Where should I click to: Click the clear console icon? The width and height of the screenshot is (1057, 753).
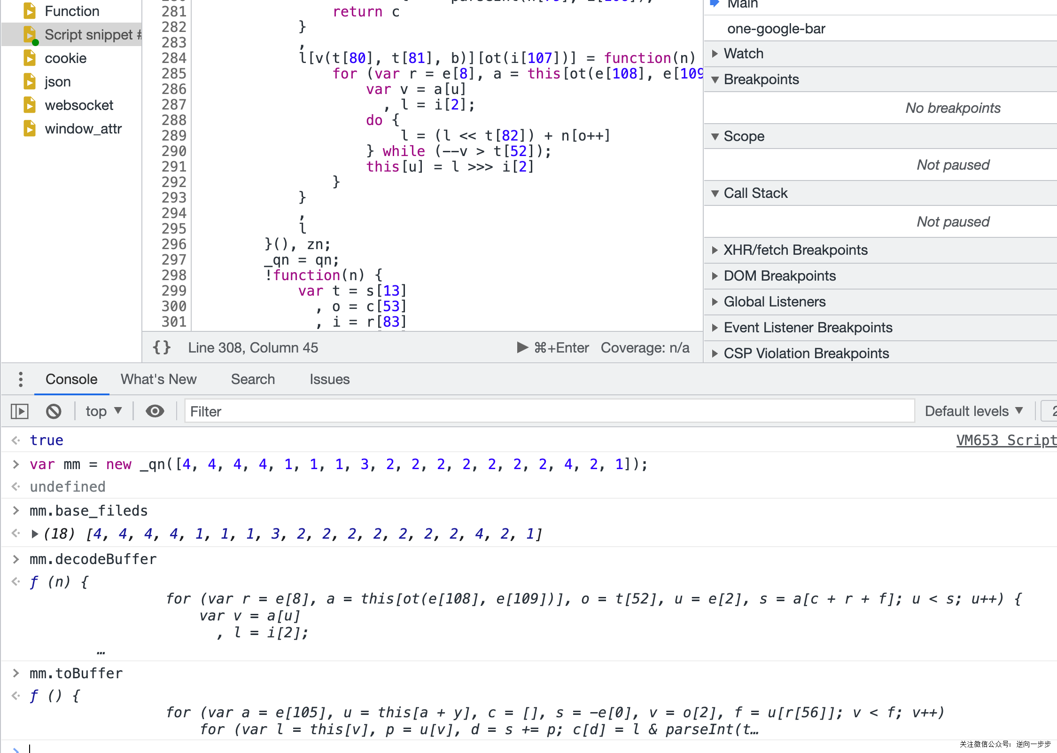tap(54, 411)
